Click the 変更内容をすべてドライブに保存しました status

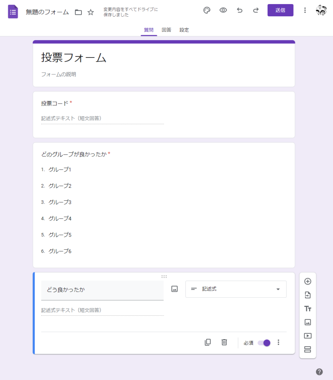pyautogui.click(x=130, y=12)
